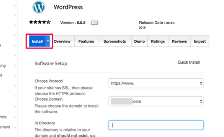
Task: Click the WordPress logo icon
Action: (x=39, y=7)
